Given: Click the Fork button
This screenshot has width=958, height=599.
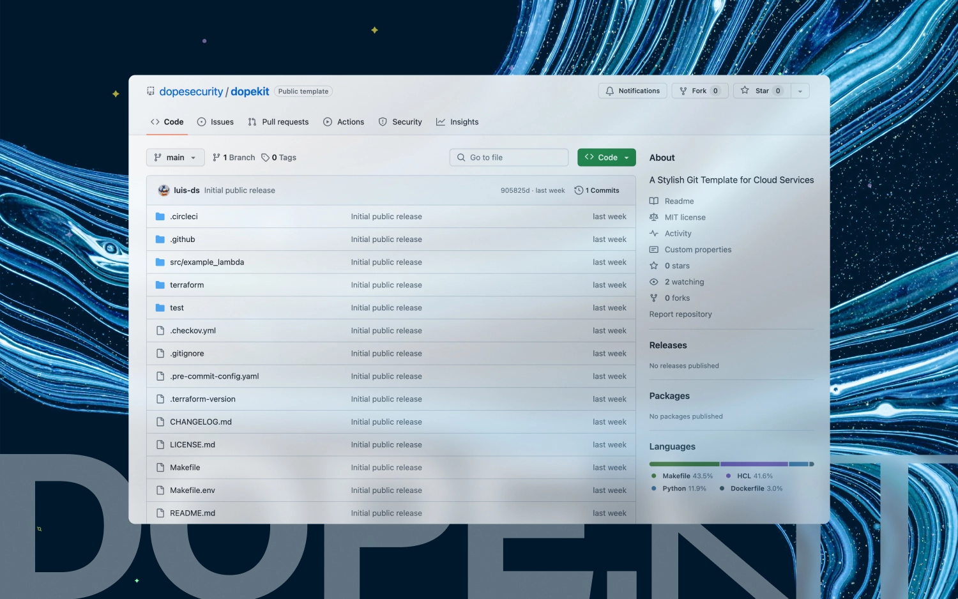Looking at the screenshot, I should click(x=699, y=90).
